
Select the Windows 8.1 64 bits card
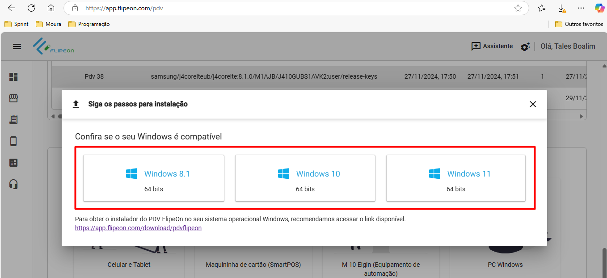tap(154, 178)
